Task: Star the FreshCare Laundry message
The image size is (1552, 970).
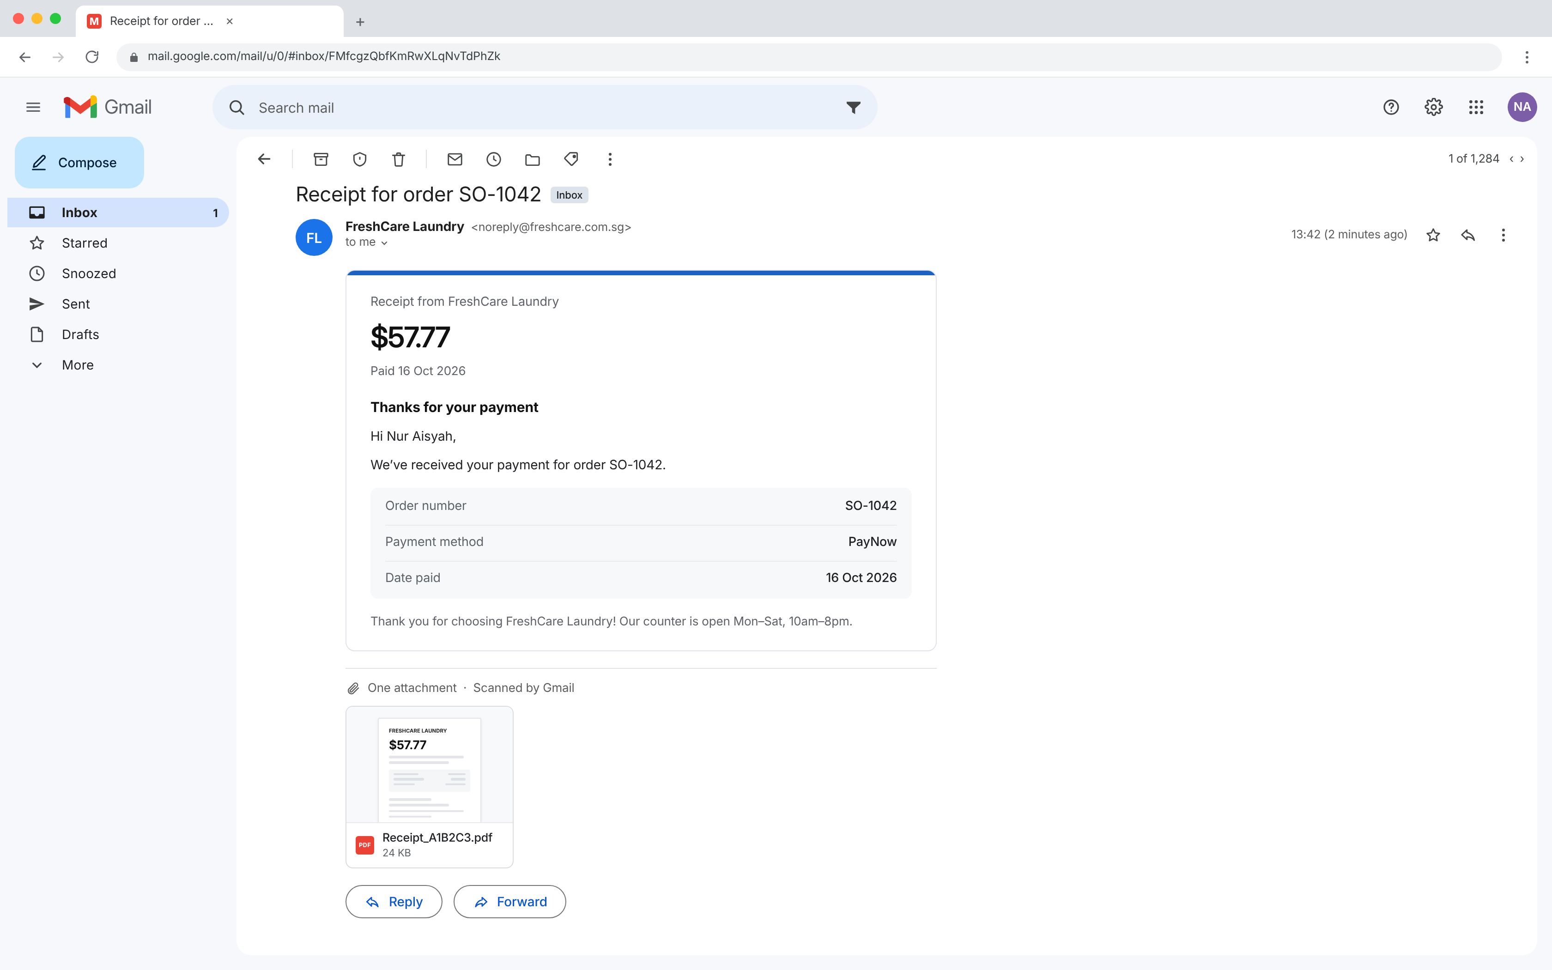Action: coord(1433,235)
